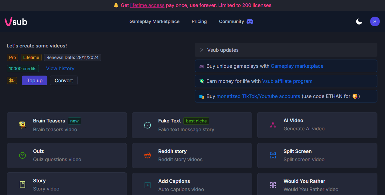Click the Lifetime badge
Image resolution: width=385 pixels, height=195 pixels.
point(31,57)
